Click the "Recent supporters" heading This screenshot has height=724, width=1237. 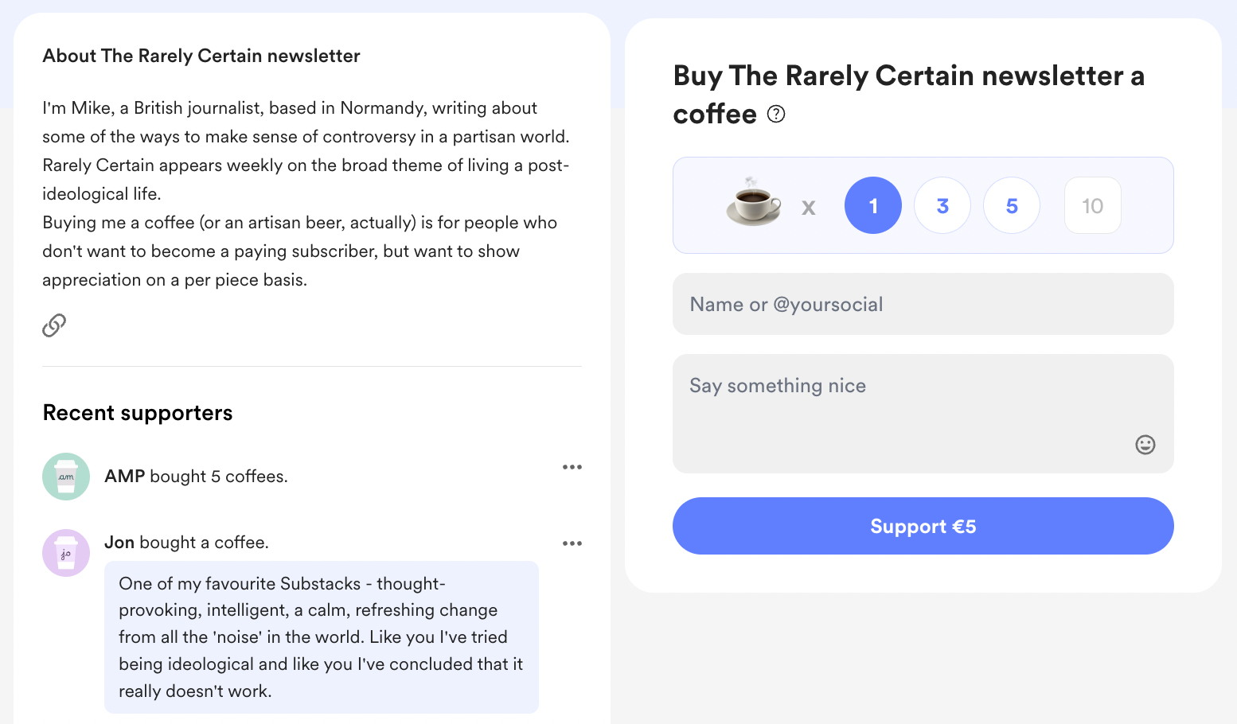pyautogui.click(x=138, y=413)
